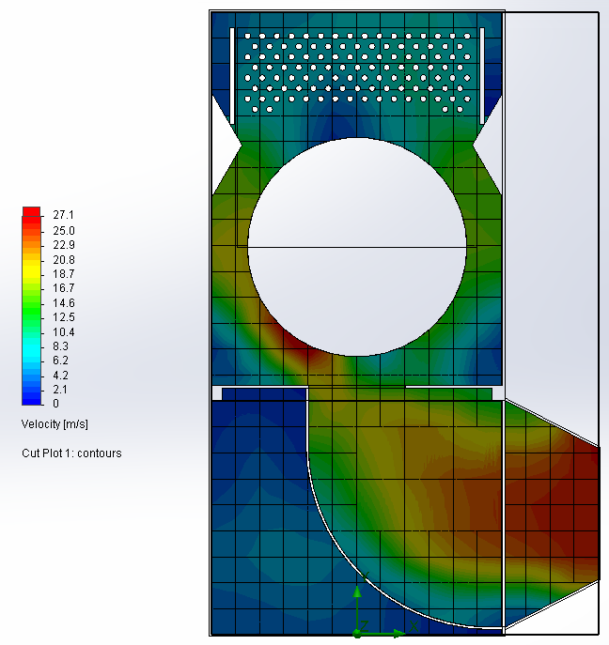Select the Cut Plot 1: contours label
This screenshot has height=645, width=609.
[71, 453]
